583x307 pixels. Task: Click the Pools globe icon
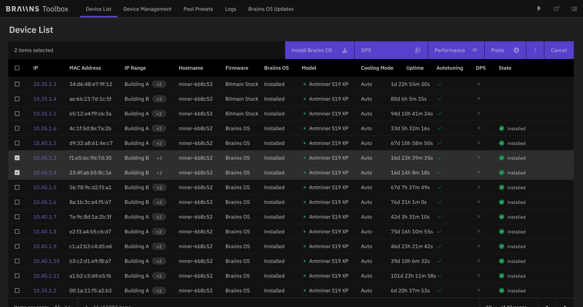[x=516, y=50]
